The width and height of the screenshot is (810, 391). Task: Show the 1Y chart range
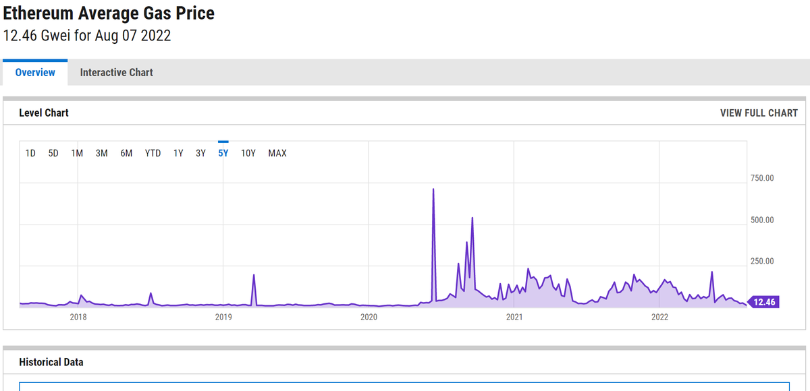click(178, 153)
